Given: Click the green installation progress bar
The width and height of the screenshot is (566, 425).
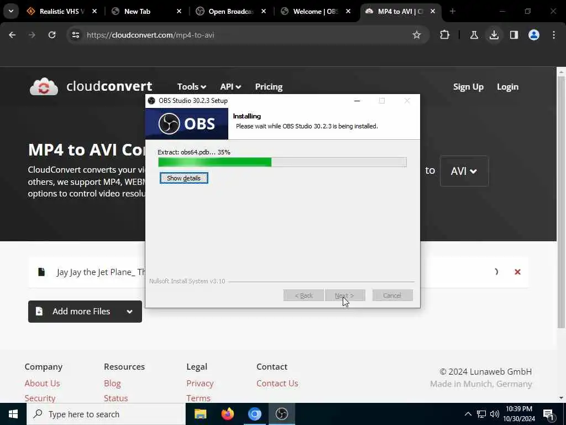Looking at the screenshot, I should 282,162.
